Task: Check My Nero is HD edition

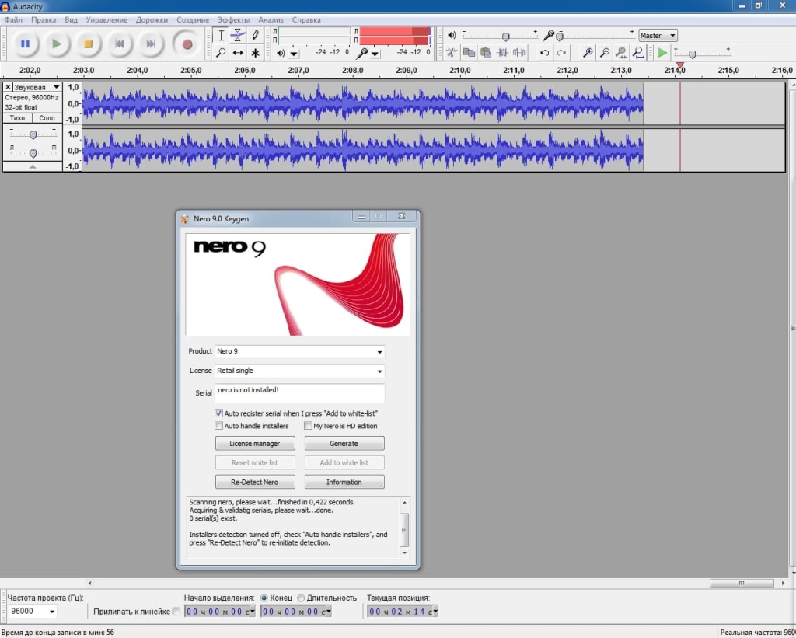Action: [x=308, y=426]
